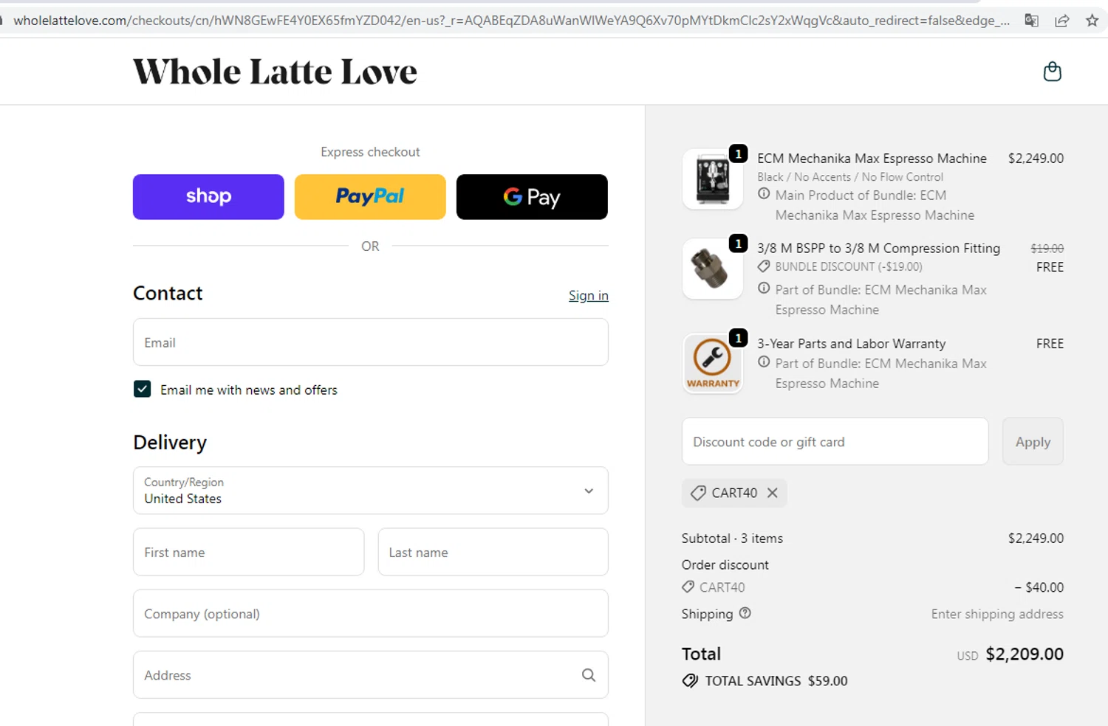Open the Country/Region dropdown
Viewport: 1108px width, 726px height.
tap(371, 490)
